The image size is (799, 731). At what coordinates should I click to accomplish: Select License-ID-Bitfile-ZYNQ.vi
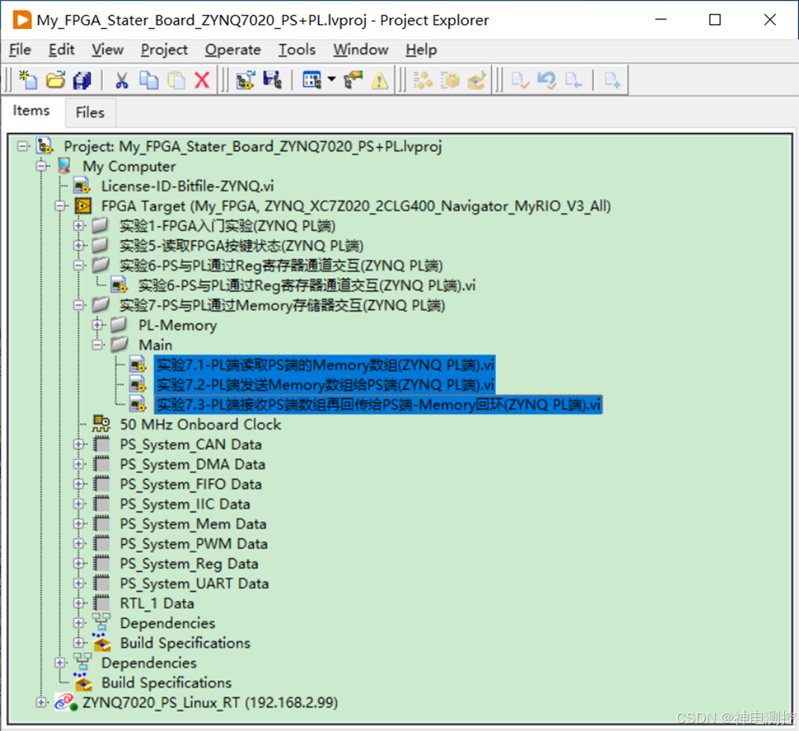pos(187,186)
